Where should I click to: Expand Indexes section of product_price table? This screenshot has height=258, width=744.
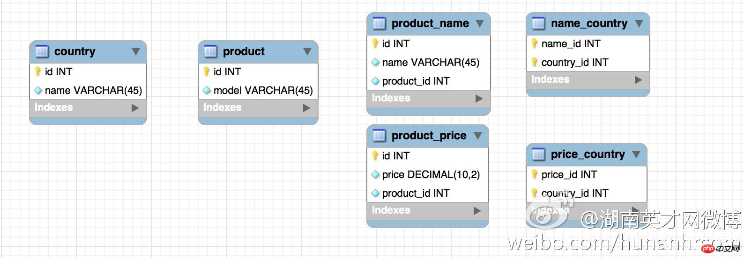[477, 211]
